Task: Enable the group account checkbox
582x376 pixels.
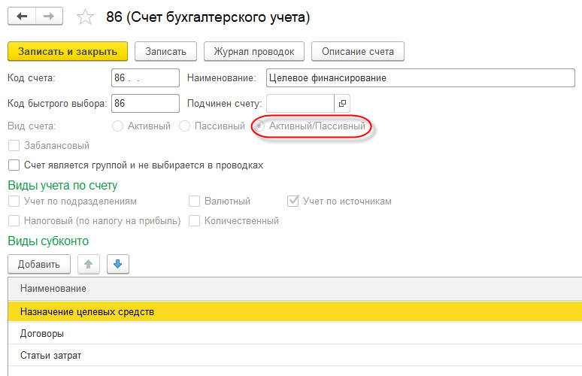Action: pyautogui.click(x=13, y=165)
